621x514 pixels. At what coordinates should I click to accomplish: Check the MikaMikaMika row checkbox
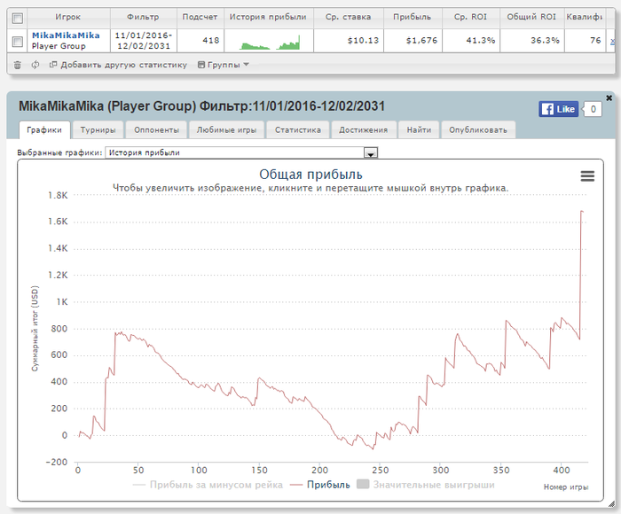(x=18, y=41)
